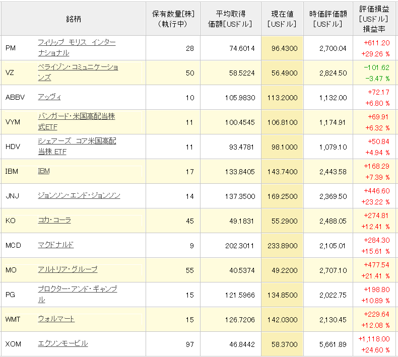Open プロクター・アンド・ギャンブル link
Screen dimensions: 398x357
tap(78, 294)
